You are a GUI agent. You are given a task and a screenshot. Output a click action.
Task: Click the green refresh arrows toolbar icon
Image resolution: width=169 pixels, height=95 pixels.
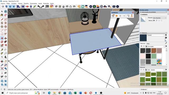[83, 7]
